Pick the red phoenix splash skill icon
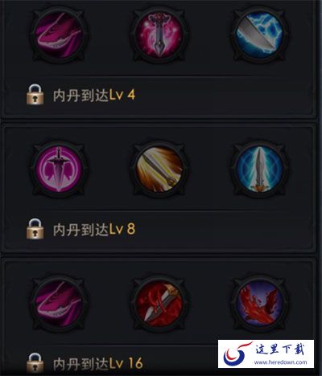The image size is (322, 376). (259, 304)
